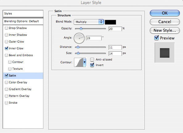Click the Opacity value field
183x133 pixels.
tap(115, 29)
